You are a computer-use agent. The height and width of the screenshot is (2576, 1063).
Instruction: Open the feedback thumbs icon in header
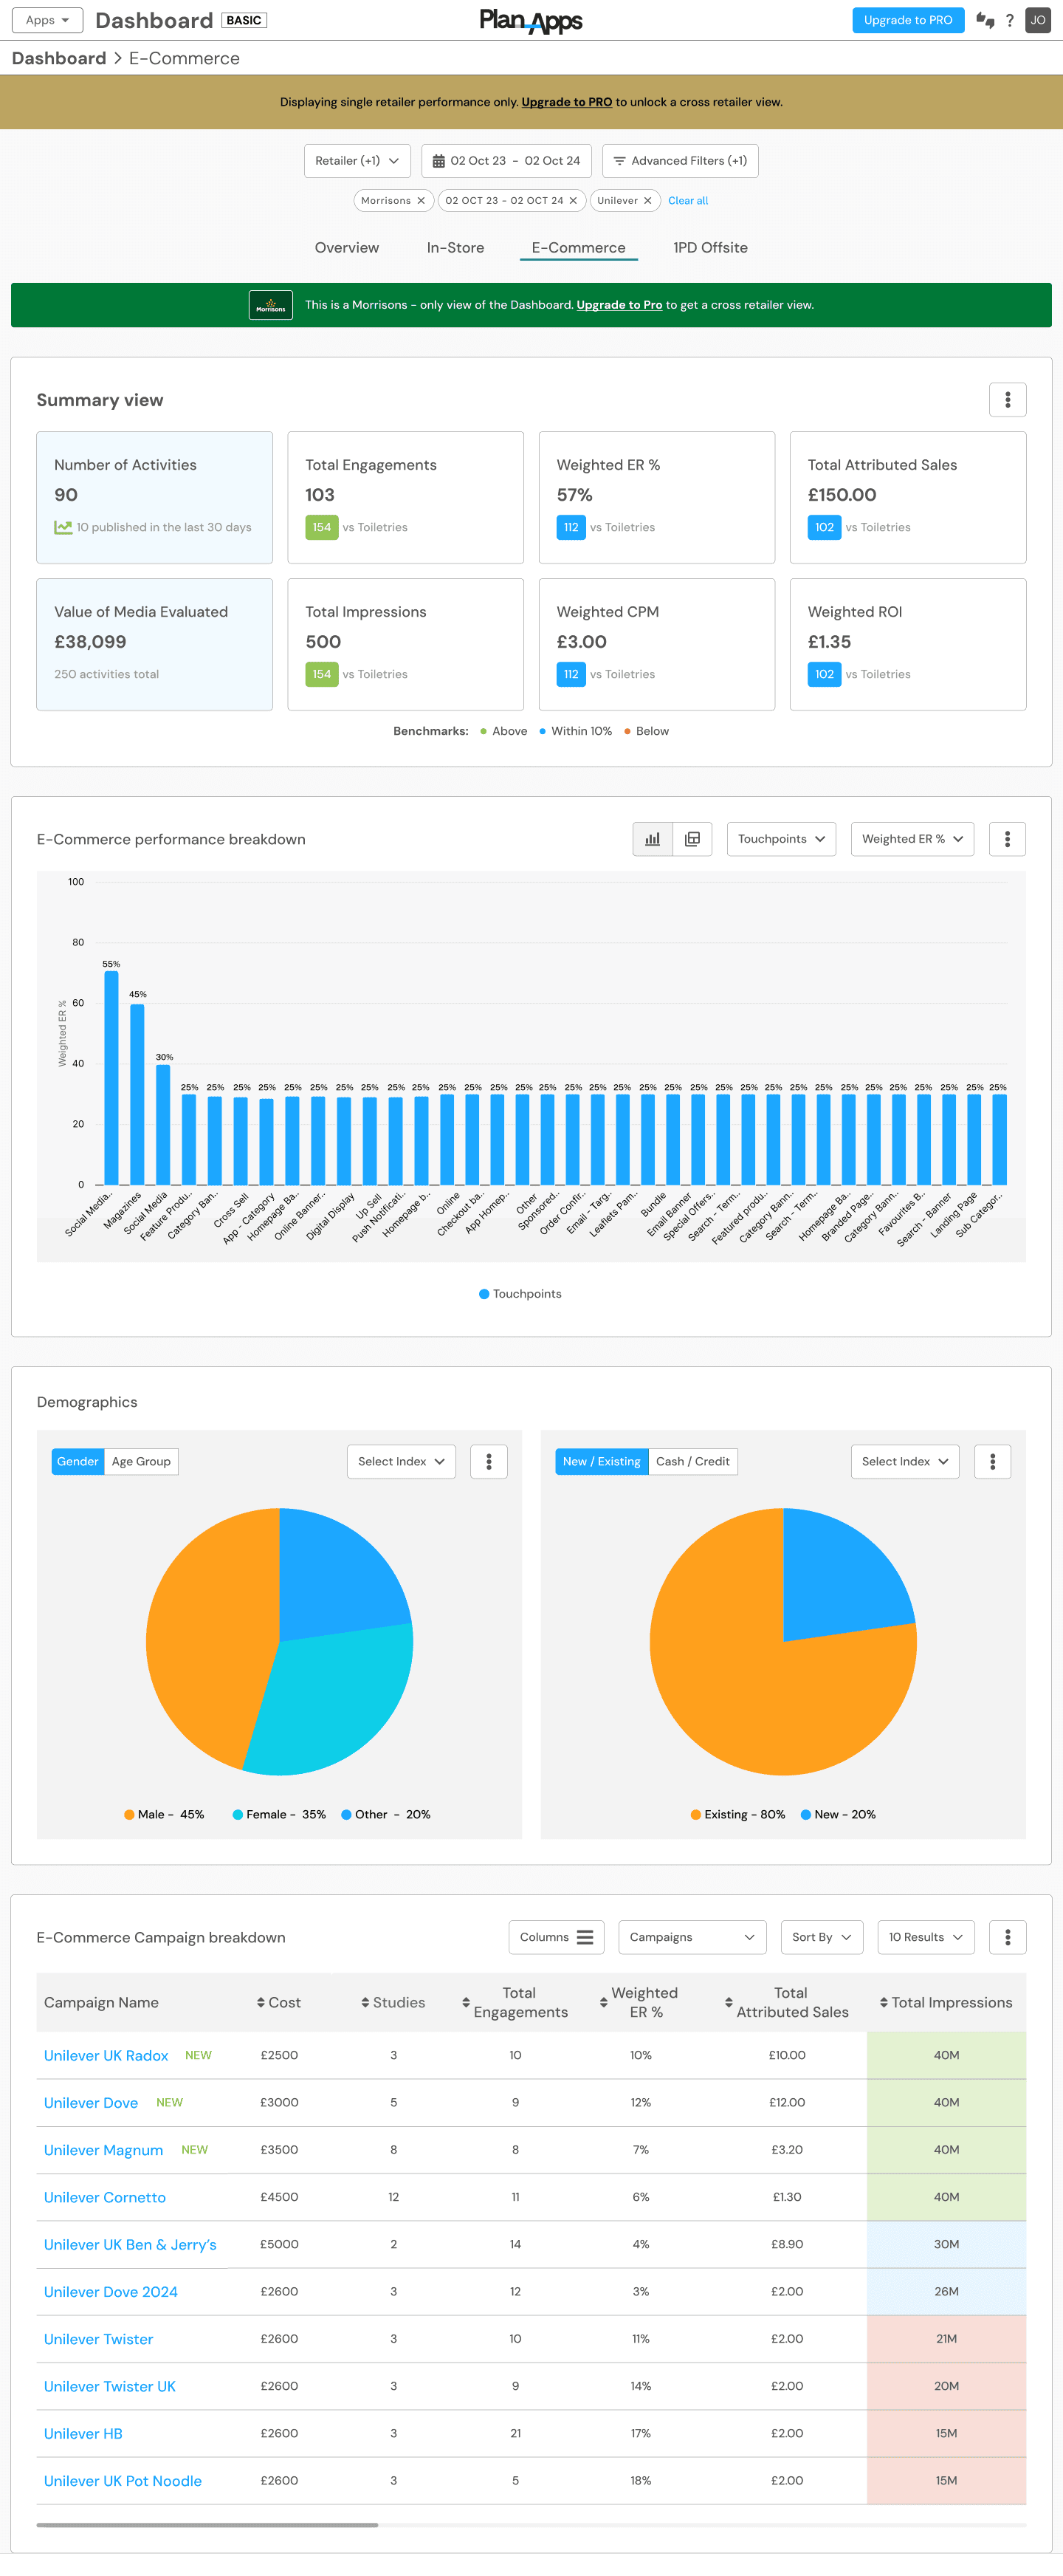[x=985, y=20]
